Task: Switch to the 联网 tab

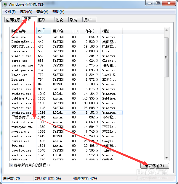Action: pos(75,20)
